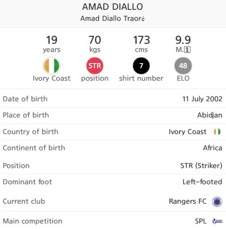Click the 9.9 market value figure
Viewport: 226px width, 229px height.
[x=183, y=40]
